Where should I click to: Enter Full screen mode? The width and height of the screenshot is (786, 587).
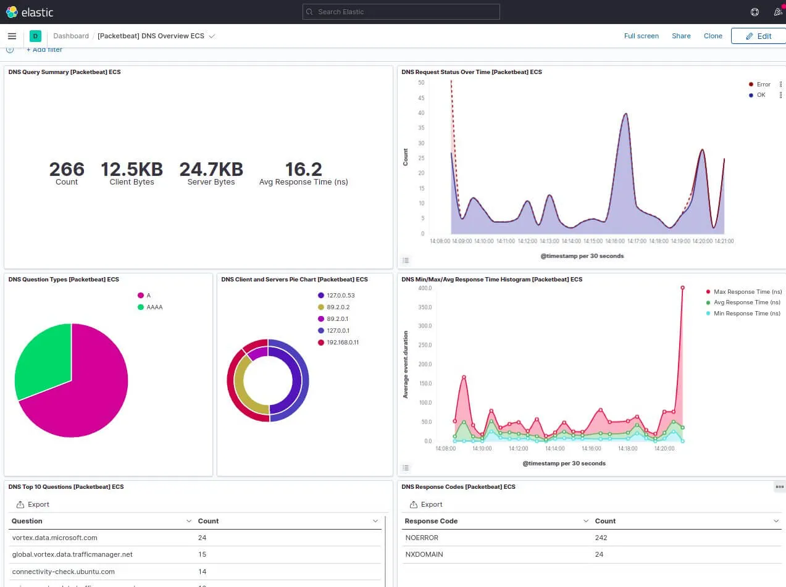click(641, 36)
